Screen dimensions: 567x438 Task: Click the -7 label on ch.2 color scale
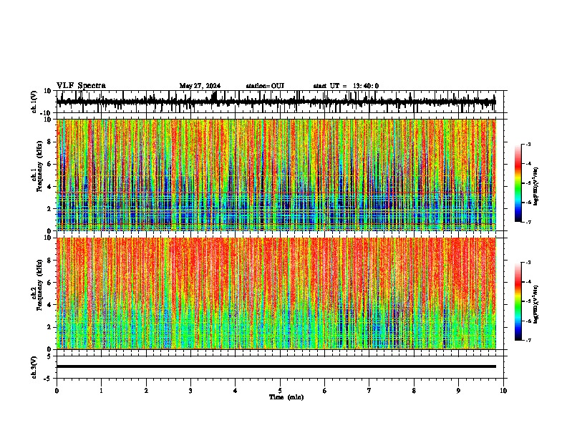(x=528, y=341)
